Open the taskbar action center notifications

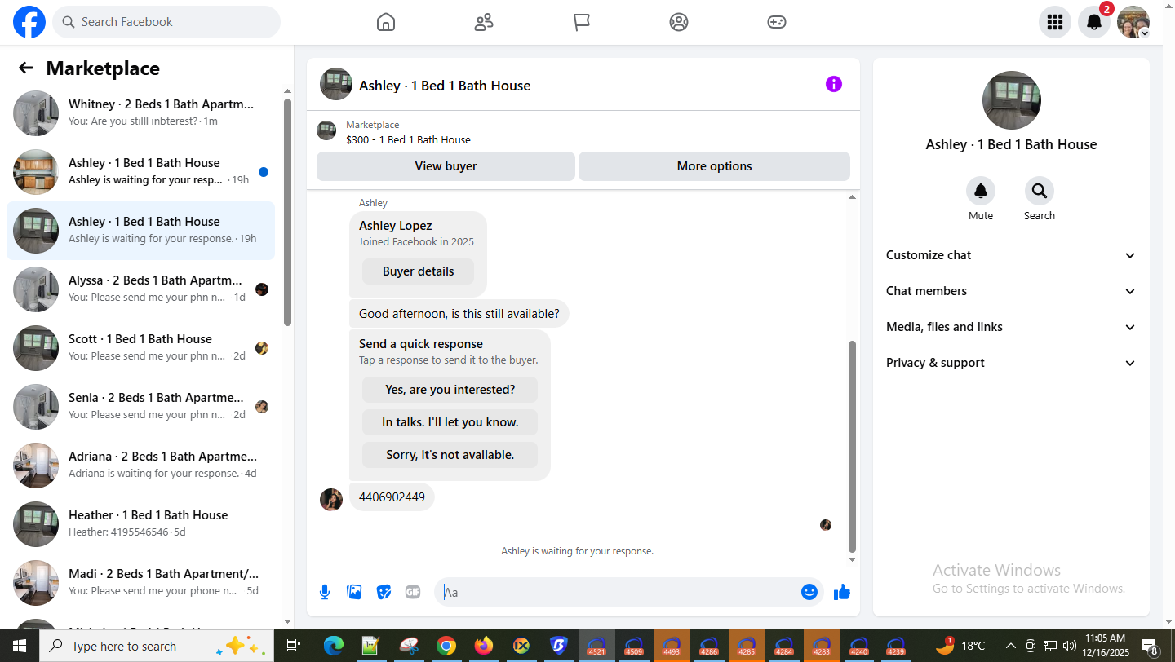pyautogui.click(x=1151, y=647)
